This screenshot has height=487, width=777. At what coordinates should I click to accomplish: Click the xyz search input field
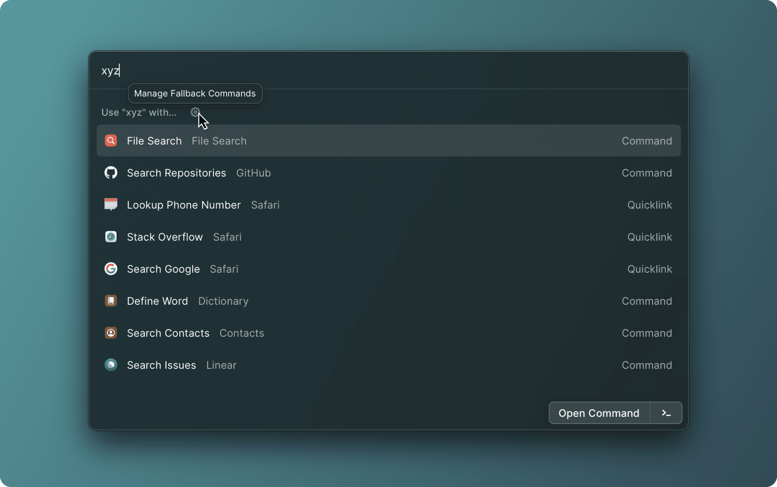point(241,71)
